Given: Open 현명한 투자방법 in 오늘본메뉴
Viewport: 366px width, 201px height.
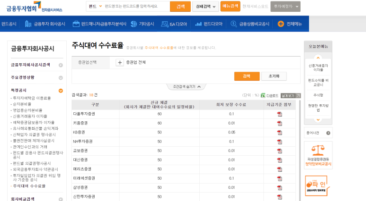Looking at the screenshot, I should click(318, 108).
